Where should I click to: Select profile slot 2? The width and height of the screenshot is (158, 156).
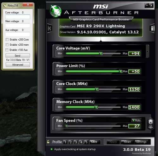point(71,142)
